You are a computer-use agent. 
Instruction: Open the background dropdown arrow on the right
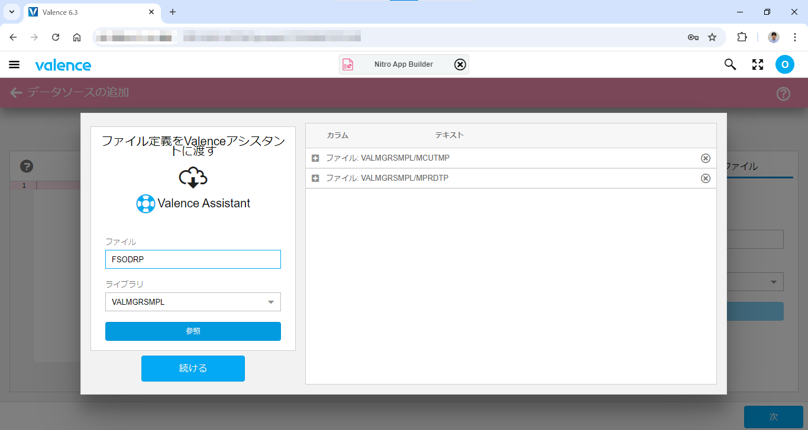pos(774,282)
